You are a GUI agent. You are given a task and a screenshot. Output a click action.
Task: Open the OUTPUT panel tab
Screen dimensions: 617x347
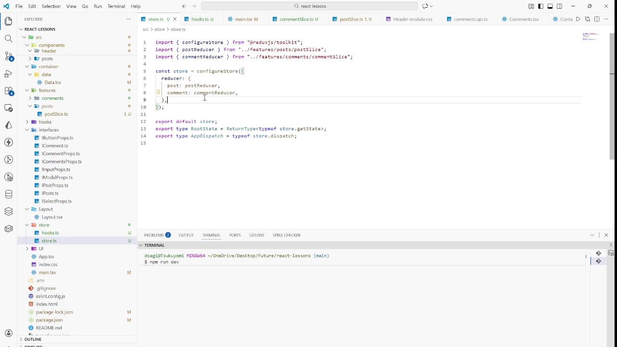tap(186, 235)
